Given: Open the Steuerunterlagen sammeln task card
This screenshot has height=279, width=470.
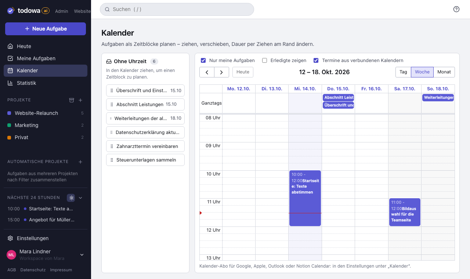Looking at the screenshot, I should tap(145, 160).
